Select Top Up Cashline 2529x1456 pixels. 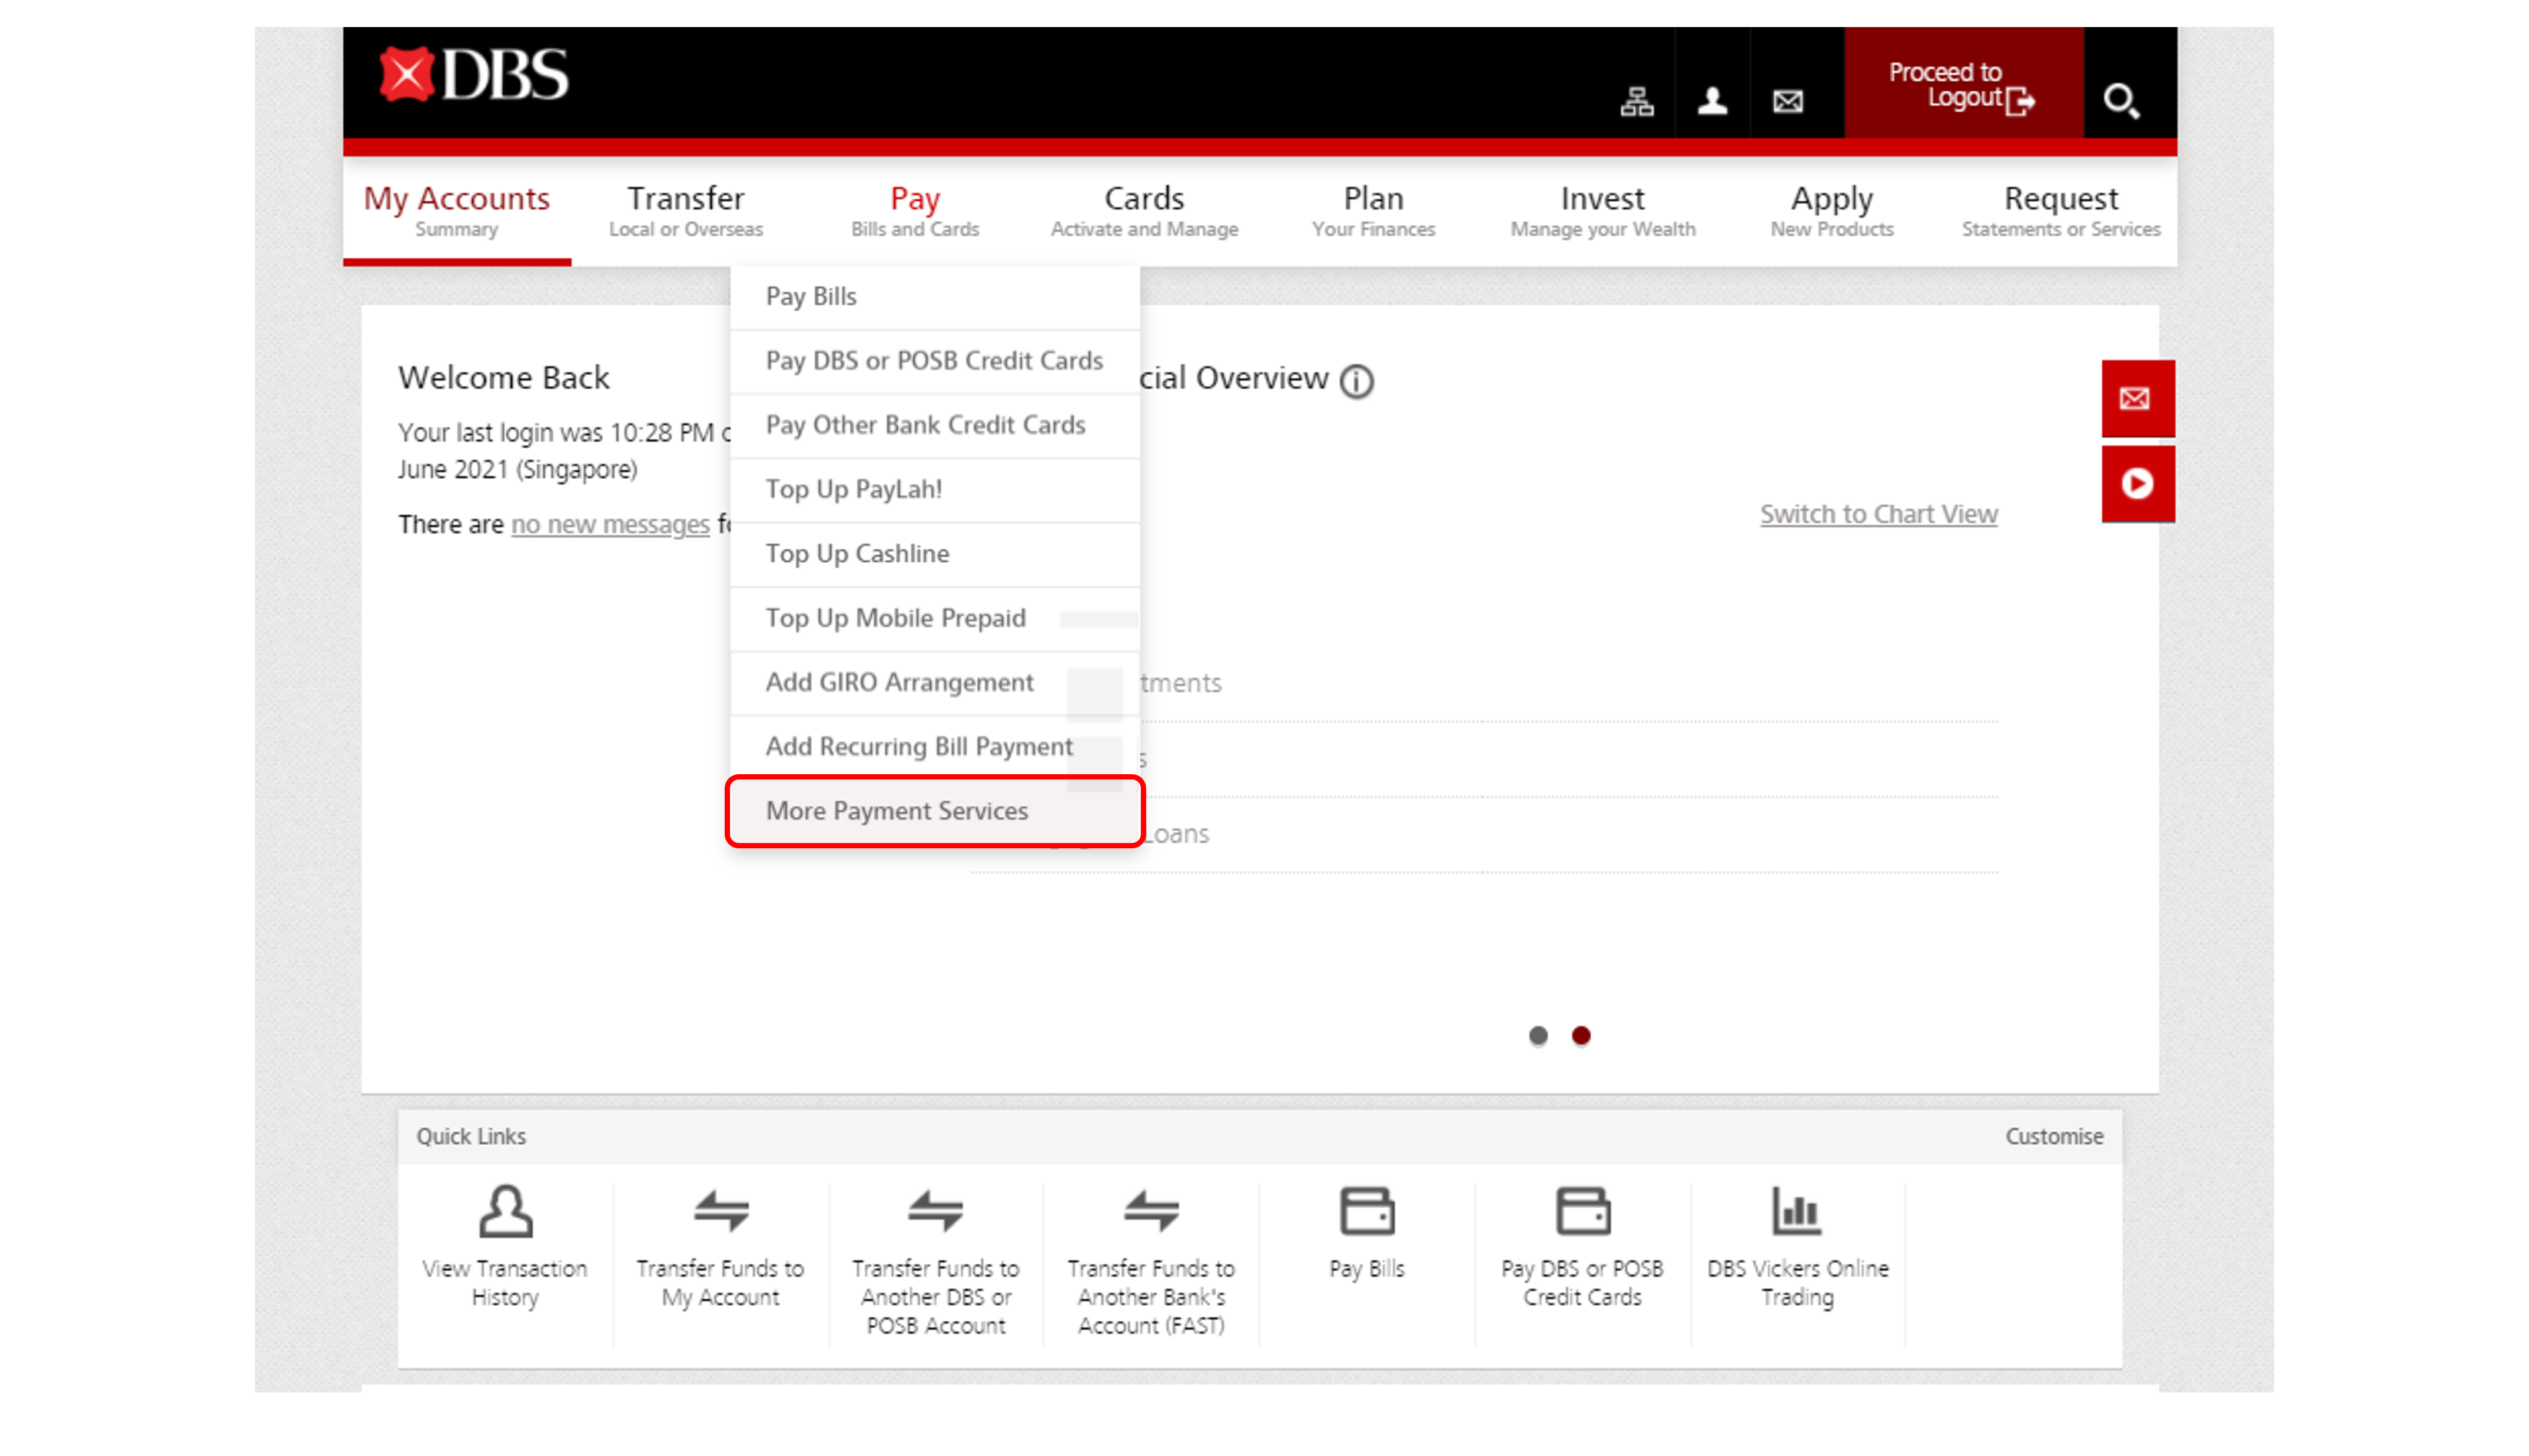pyautogui.click(x=935, y=554)
